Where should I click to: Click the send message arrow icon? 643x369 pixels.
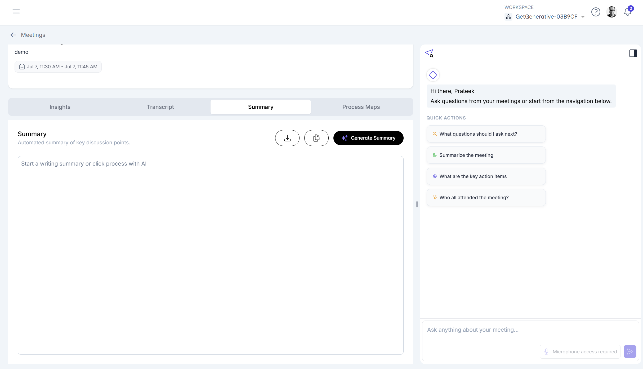coord(630,352)
